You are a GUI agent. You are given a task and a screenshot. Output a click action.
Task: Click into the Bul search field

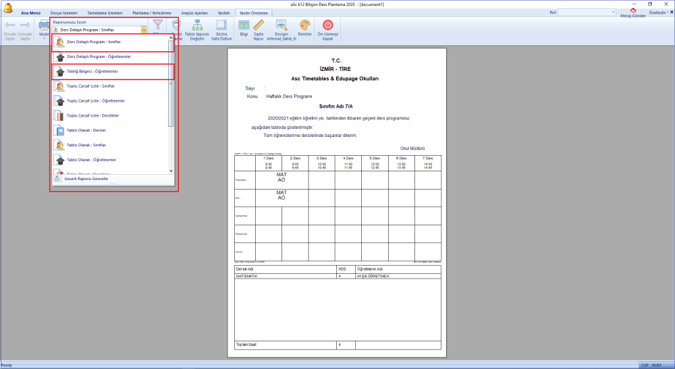point(584,12)
